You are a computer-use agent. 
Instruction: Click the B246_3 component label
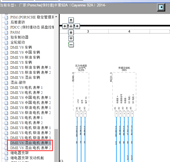pyautogui.click(x=73, y=77)
